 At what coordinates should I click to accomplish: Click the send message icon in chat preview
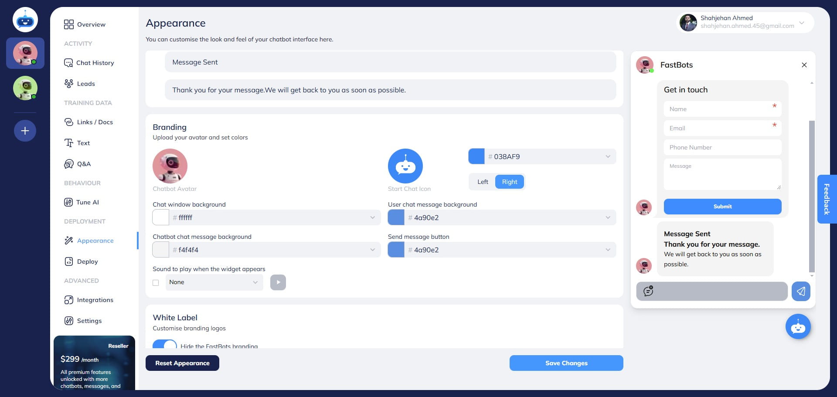point(801,291)
